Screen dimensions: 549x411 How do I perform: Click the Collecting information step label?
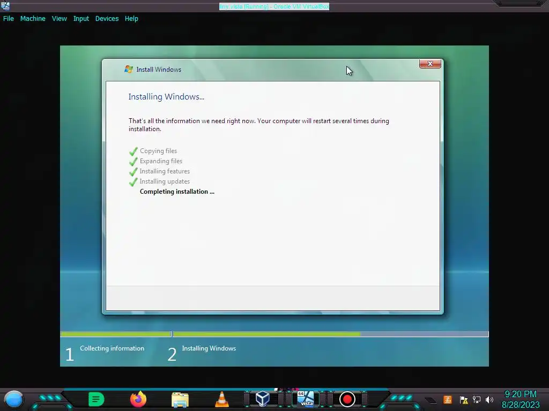112,348
